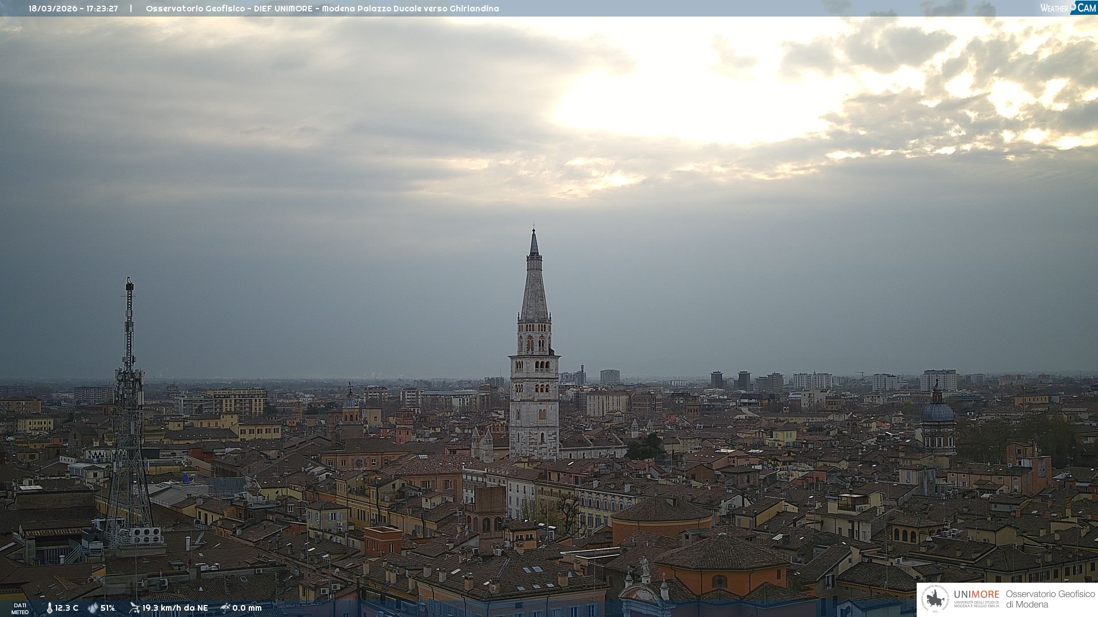Click the WeatherCam logo
The height and width of the screenshot is (617, 1098).
[1068, 8]
